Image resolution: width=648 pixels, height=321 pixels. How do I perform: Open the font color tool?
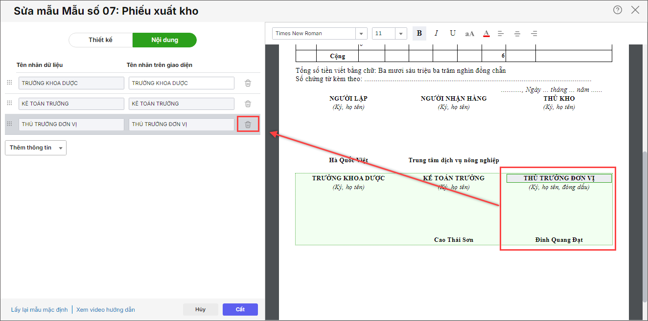click(486, 33)
